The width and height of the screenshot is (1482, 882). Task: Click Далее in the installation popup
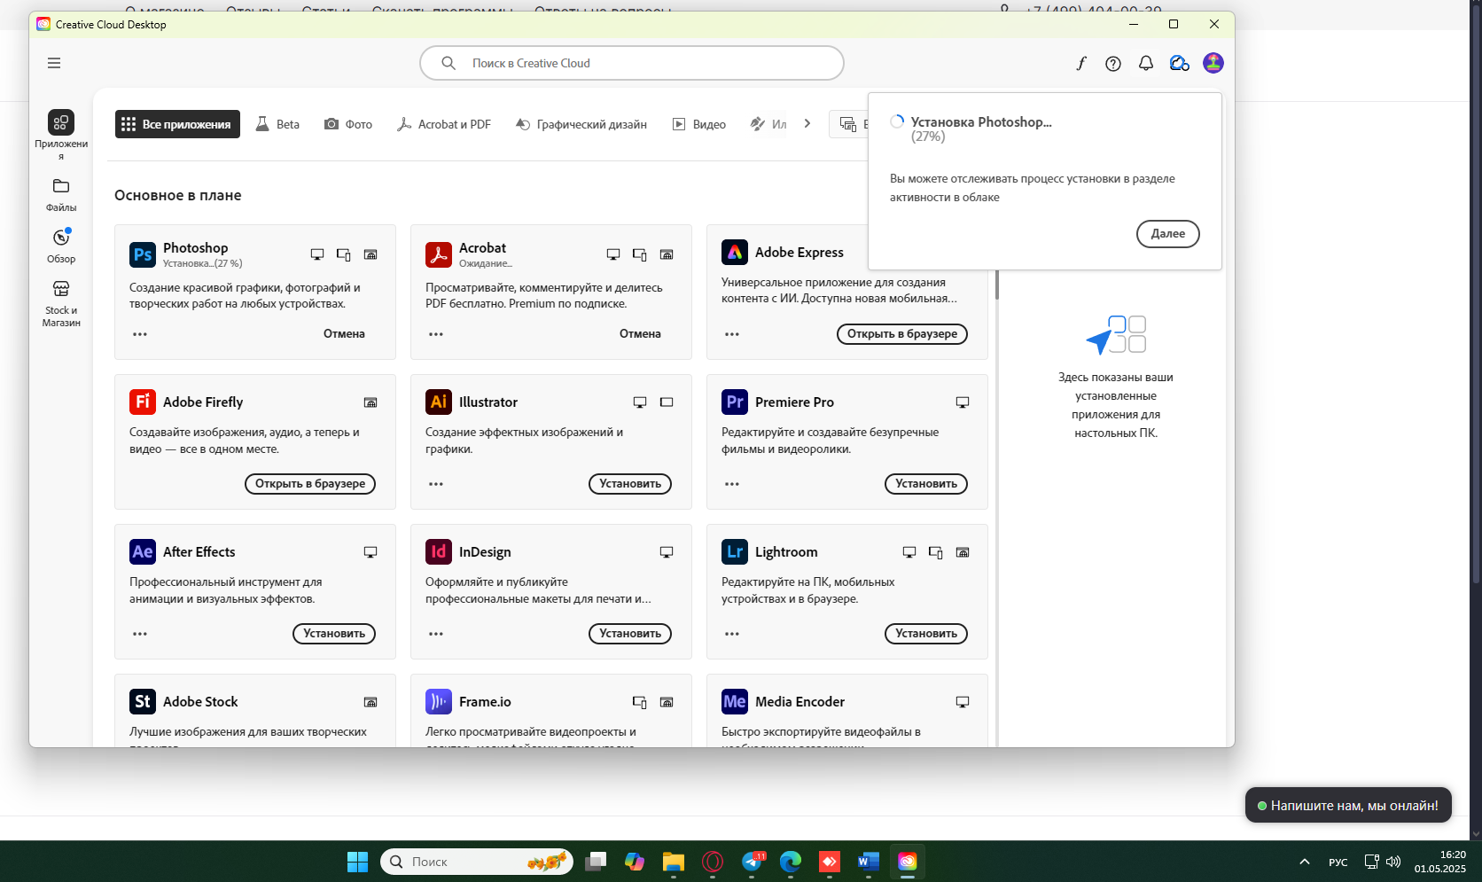coord(1167,234)
